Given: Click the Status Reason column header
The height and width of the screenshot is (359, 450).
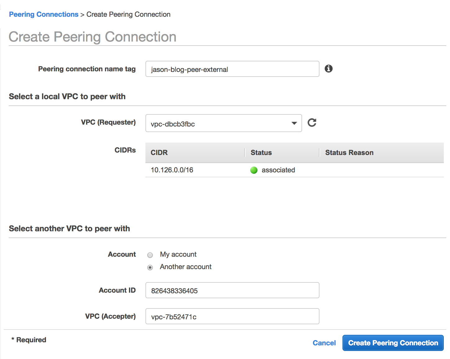Looking at the screenshot, I should (349, 153).
